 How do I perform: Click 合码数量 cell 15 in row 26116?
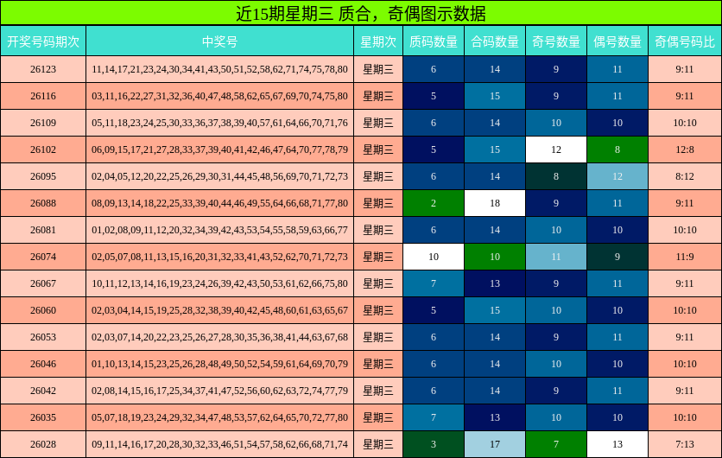coord(495,96)
